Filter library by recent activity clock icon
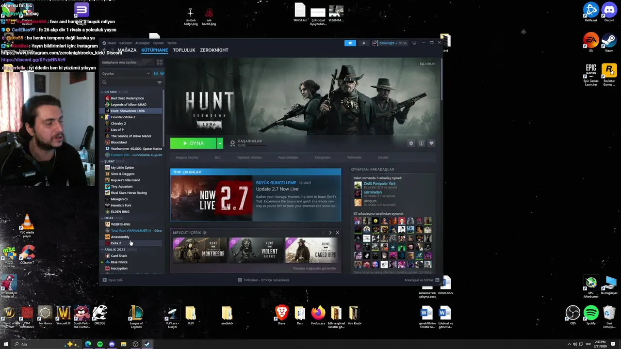Viewport: 621px width, 349px height. pos(156,74)
